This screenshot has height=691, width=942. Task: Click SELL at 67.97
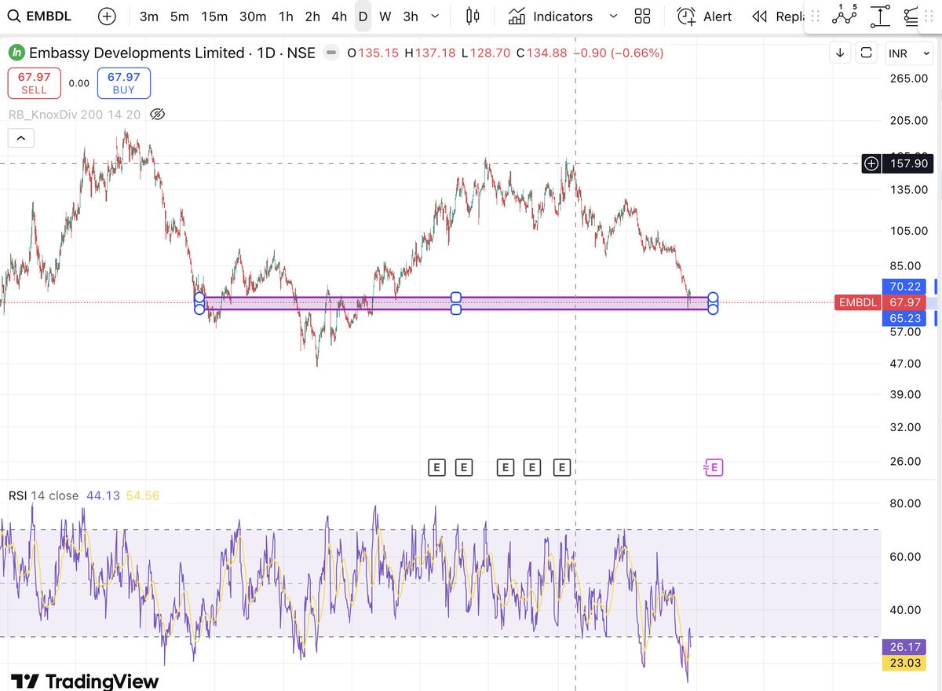tap(34, 82)
